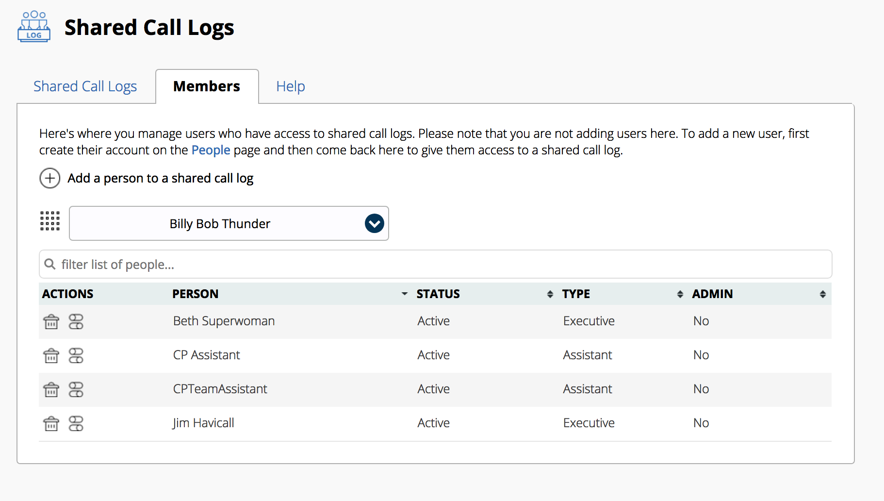
Task: Toggle the STATUS column sort arrows
Action: pos(550,294)
